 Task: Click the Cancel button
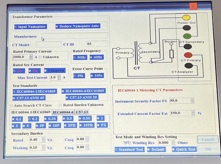(x=208, y=140)
